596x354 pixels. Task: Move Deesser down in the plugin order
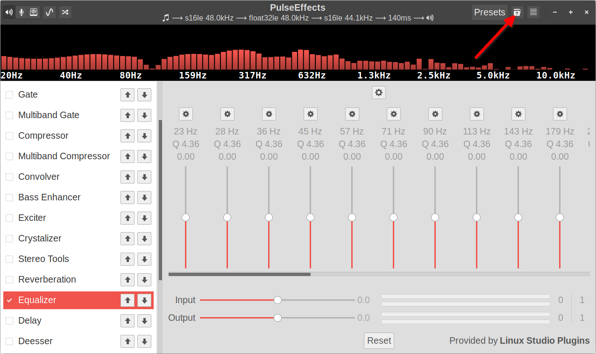pos(144,341)
